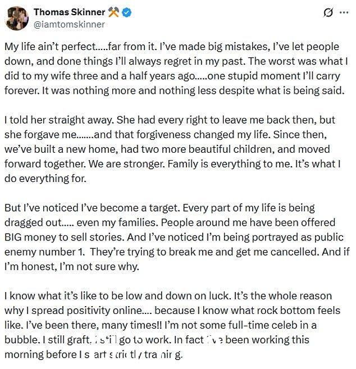Visit the @iamtomskinner handle link

69,25
